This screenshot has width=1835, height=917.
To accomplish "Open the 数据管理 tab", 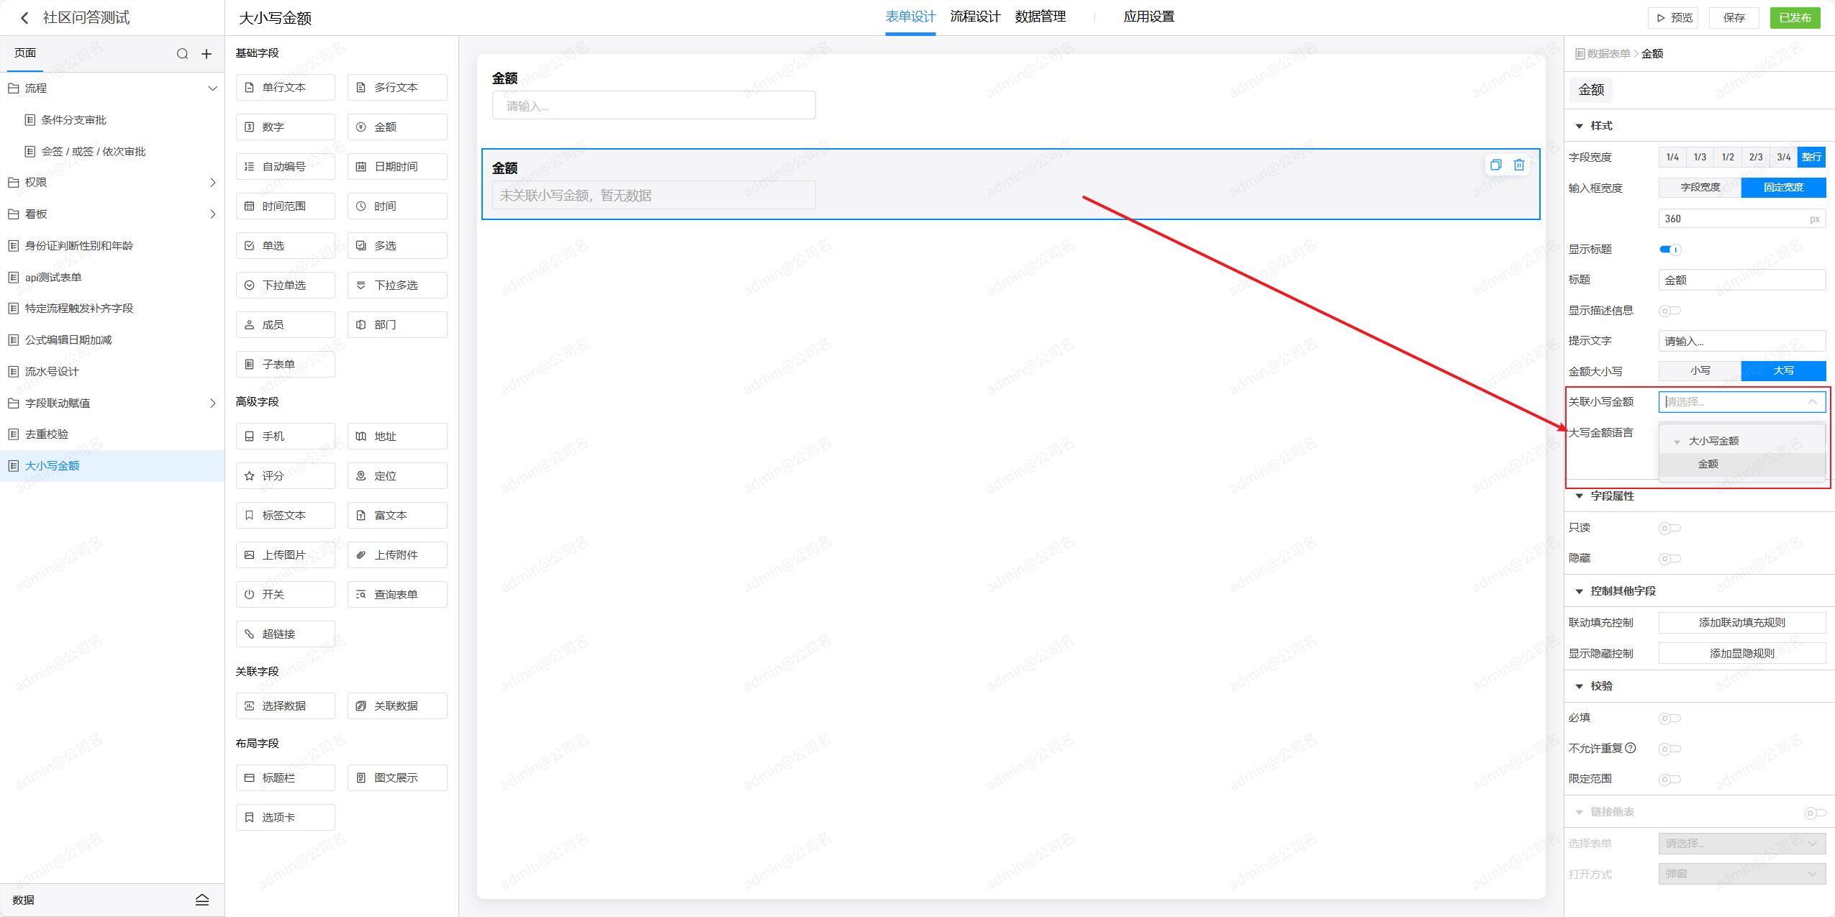I will tap(1040, 17).
